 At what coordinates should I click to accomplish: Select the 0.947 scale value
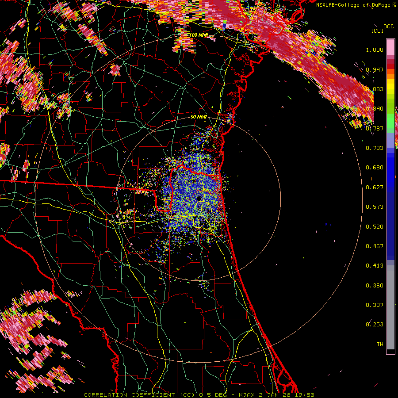coord(375,69)
